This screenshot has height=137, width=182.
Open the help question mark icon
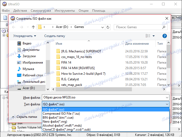(165, 36)
